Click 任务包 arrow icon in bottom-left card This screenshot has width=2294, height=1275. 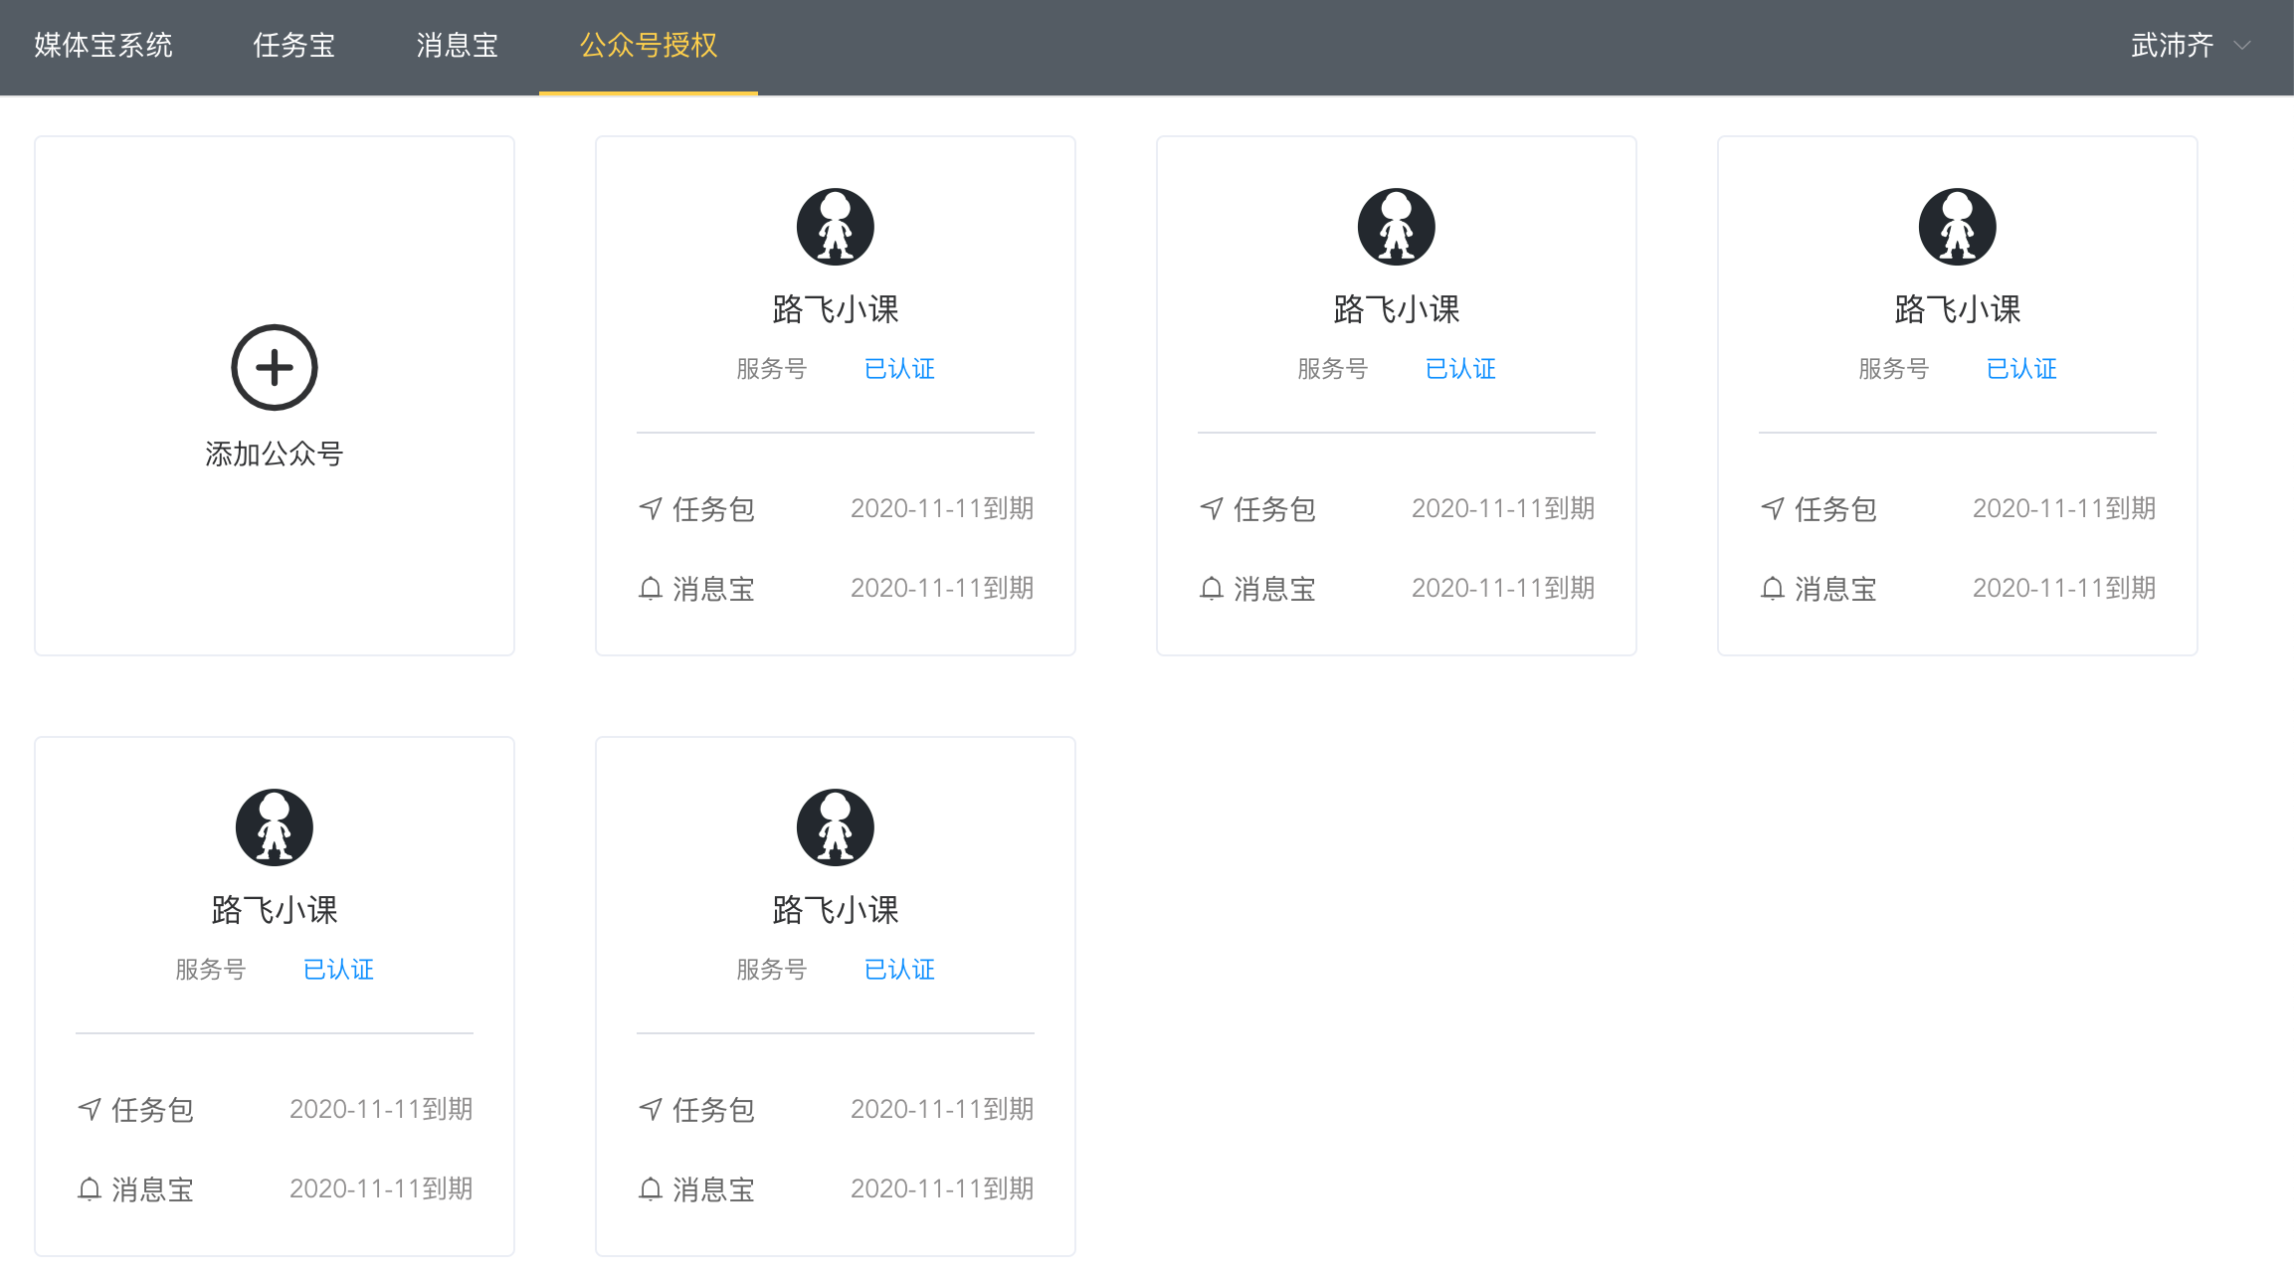click(90, 1109)
